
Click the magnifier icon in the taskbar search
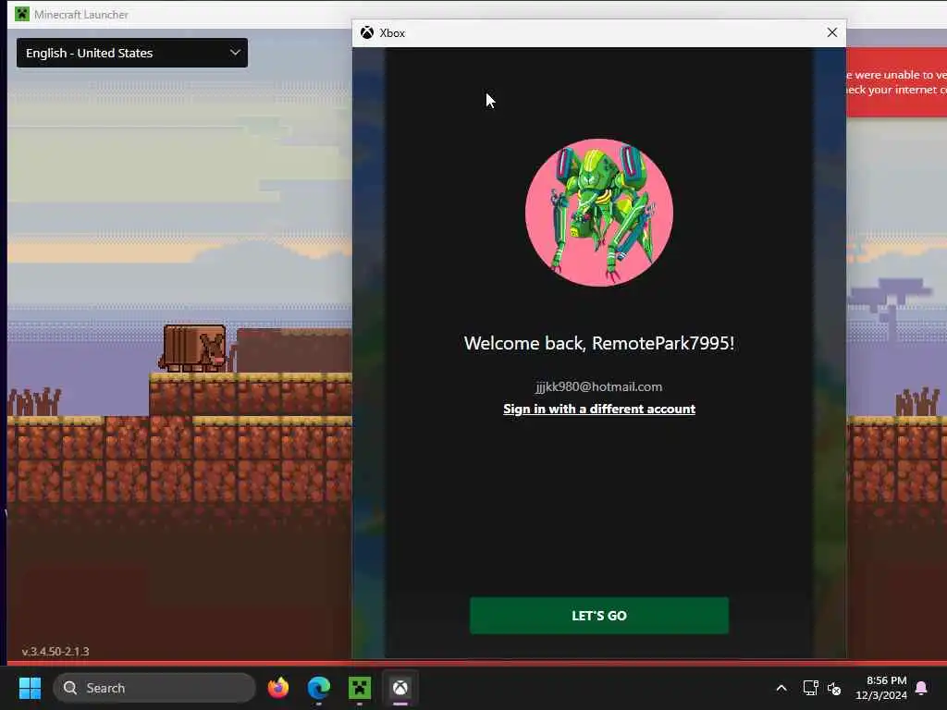pos(70,688)
